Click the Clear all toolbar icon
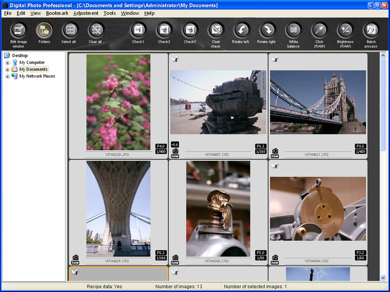 (96, 30)
